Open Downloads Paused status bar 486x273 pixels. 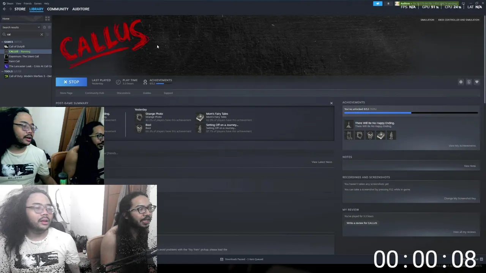pos(242,259)
